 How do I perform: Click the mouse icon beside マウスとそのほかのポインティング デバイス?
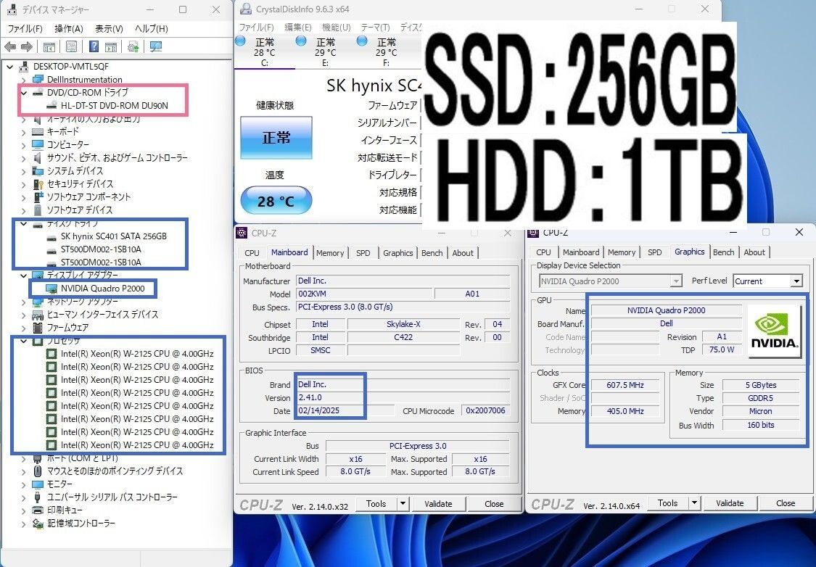38,471
